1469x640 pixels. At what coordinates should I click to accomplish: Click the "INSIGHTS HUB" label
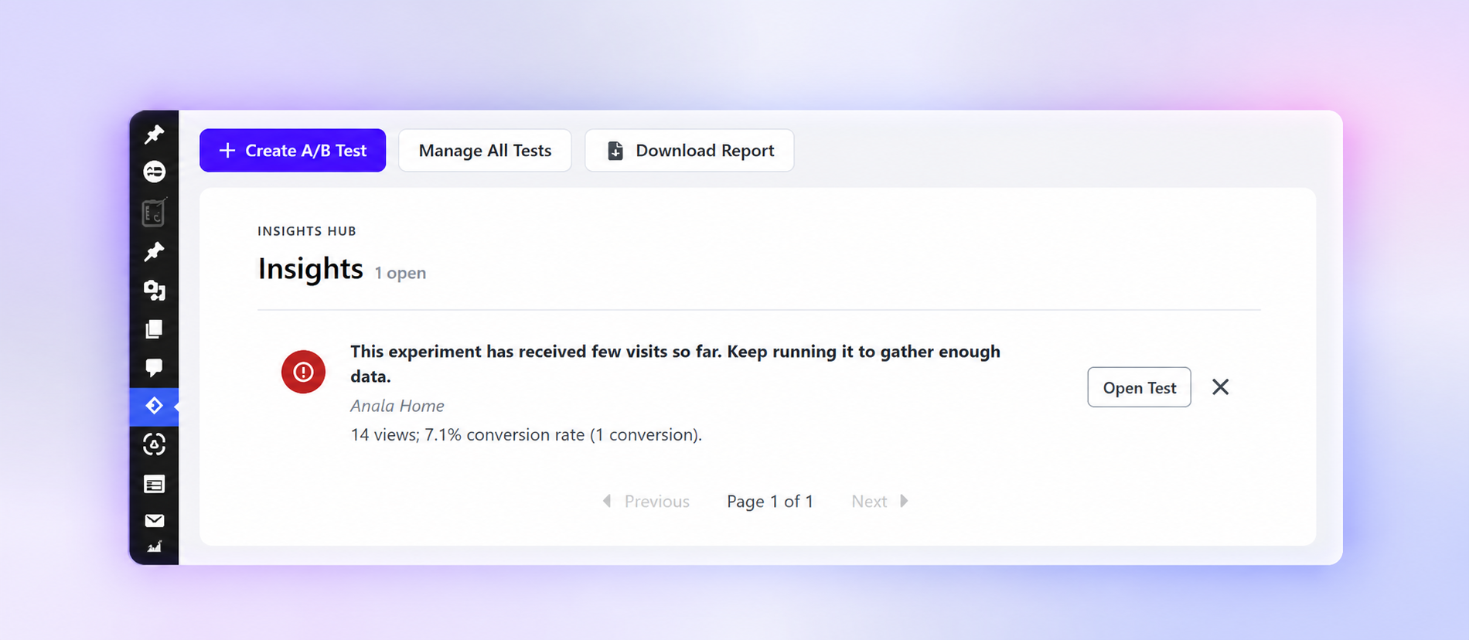click(x=307, y=231)
